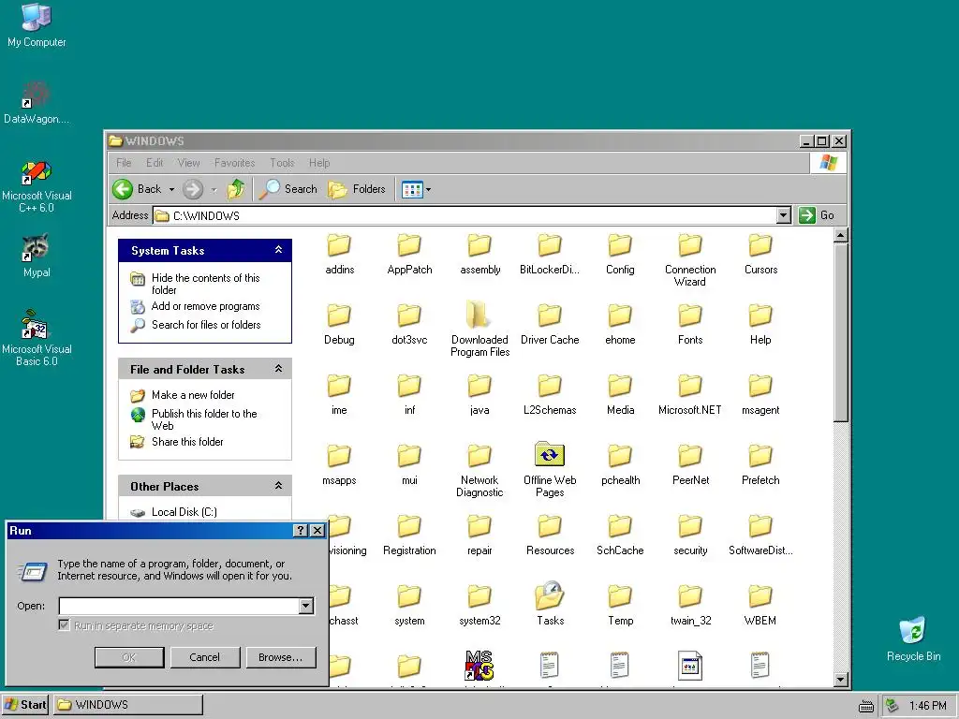The height and width of the screenshot is (719, 959).
Task: Open the Edit menu
Action: (x=155, y=163)
